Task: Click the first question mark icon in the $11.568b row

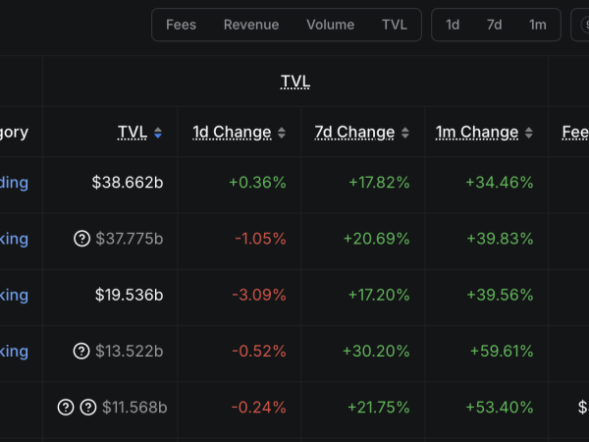Action: (66, 408)
